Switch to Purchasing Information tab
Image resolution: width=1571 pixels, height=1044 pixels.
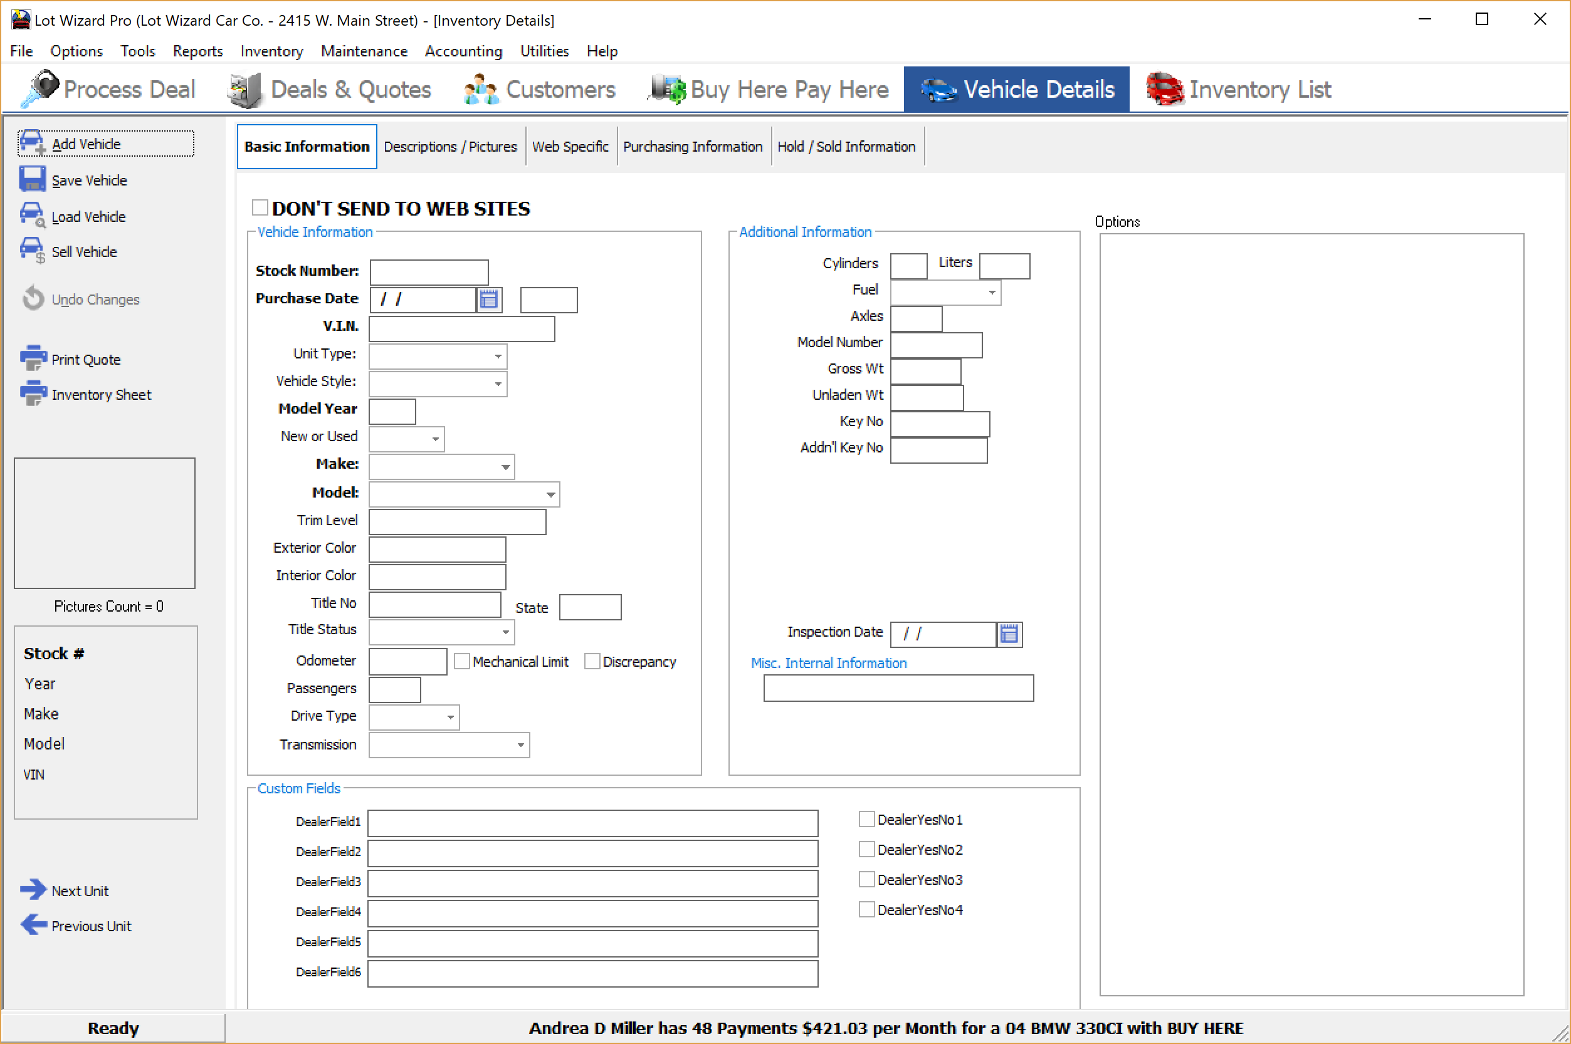pos(692,147)
